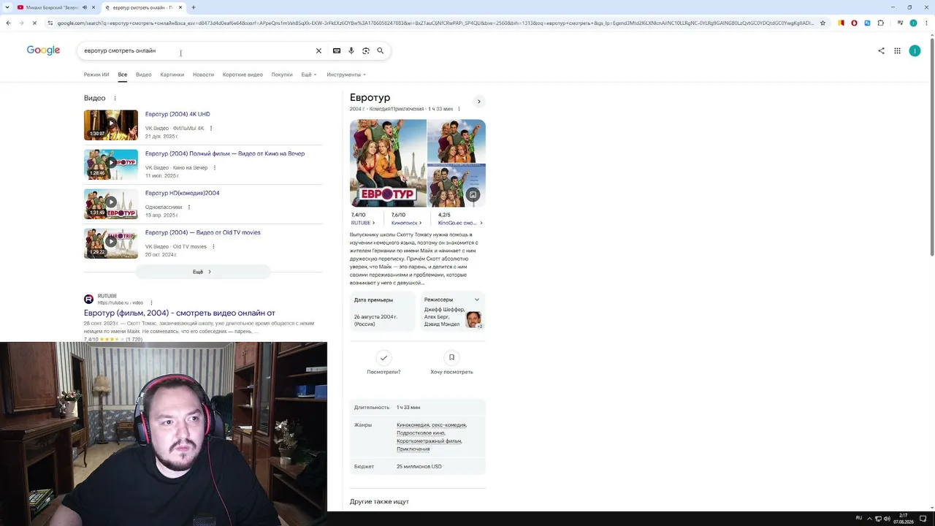Mute the audio in the YouTube tab
Viewport: 935px width, 526px height.
point(85,7)
